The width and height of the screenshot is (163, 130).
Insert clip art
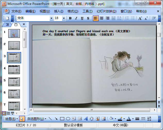point(98,119)
